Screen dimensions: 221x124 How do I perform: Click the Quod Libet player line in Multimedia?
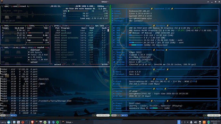tap(135, 103)
